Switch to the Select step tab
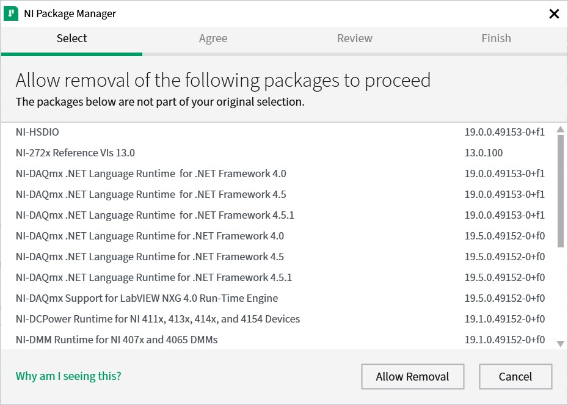Image resolution: width=568 pixels, height=405 pixels. tap(71, 38)
